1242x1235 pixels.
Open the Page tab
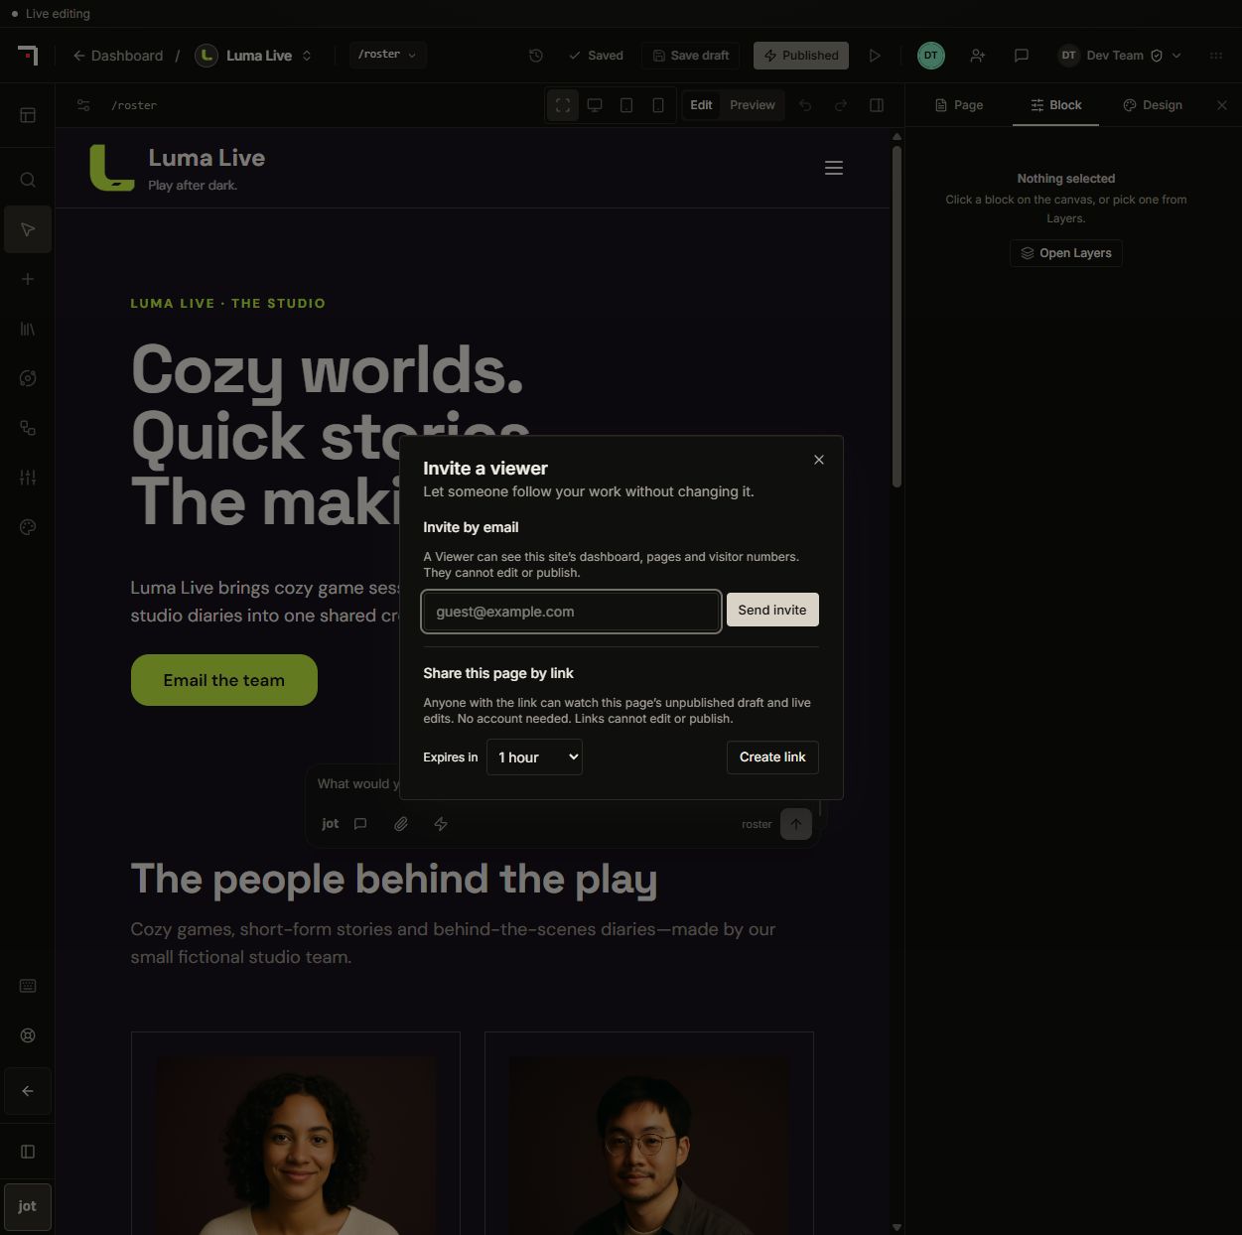(959, 105)
